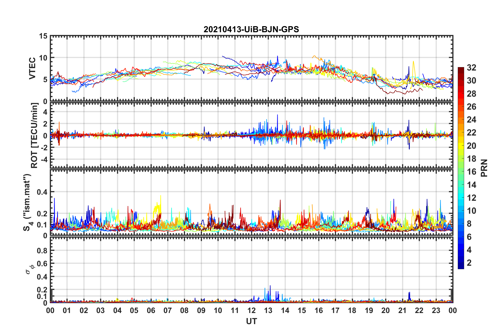Click colorbar tick label "2"
This screenshot has height=336, width=503.
click(x=469, y=263)
